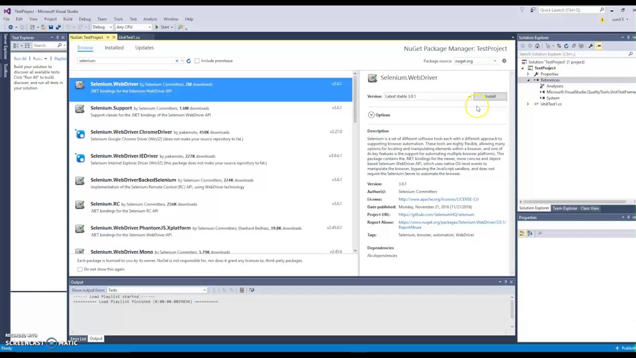Click the refresh icon beside the selenium search box
The height and width of the screenshot is (358, 636).
click(188, 61)
